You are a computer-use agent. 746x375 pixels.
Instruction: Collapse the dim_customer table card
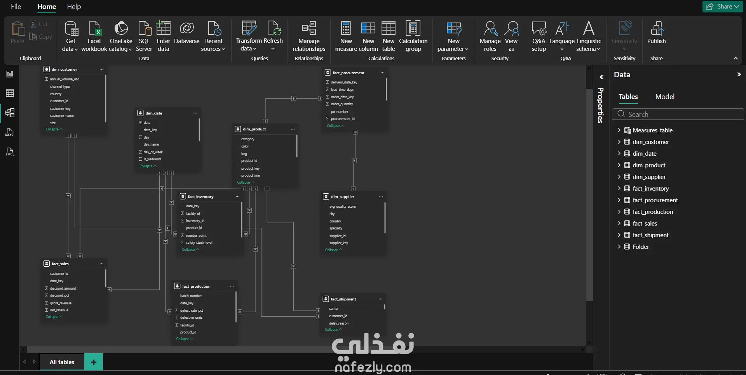coord(54,129)
